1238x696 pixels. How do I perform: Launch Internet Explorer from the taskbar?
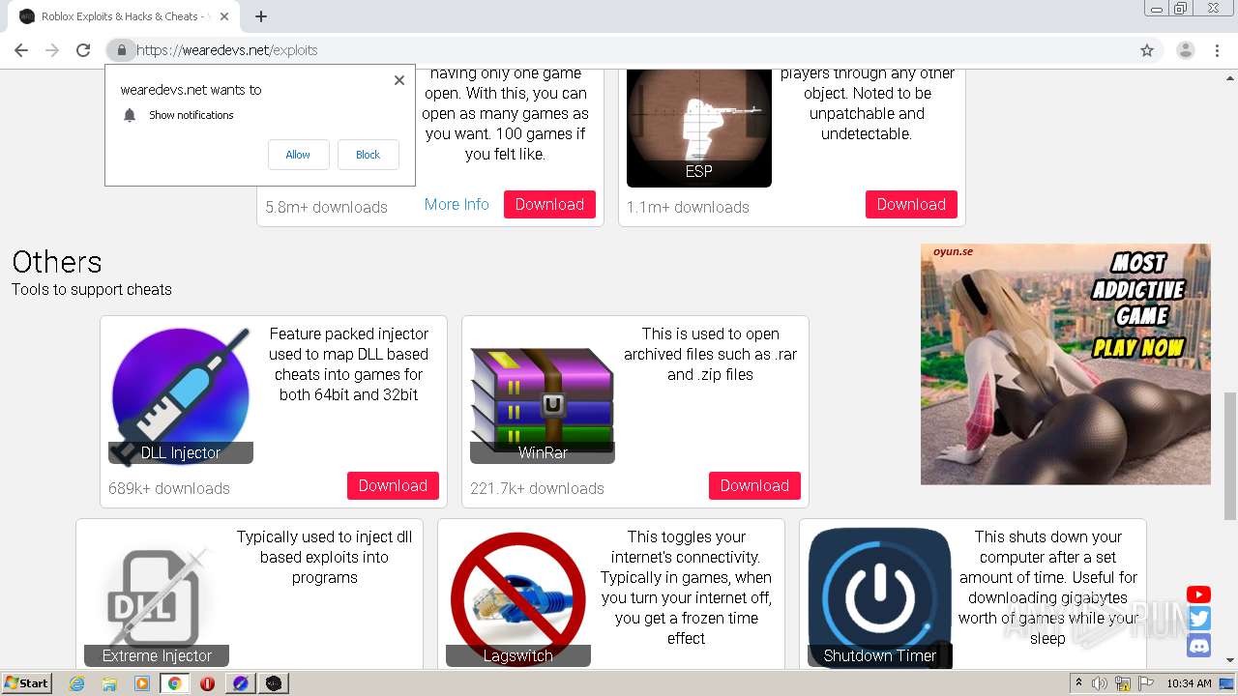[x=77, y=683]
